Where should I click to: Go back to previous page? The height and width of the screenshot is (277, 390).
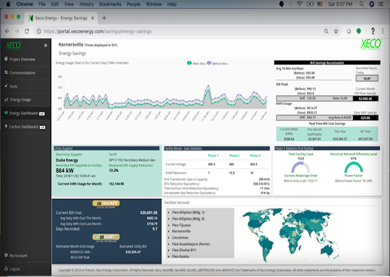tap(7, 31)
